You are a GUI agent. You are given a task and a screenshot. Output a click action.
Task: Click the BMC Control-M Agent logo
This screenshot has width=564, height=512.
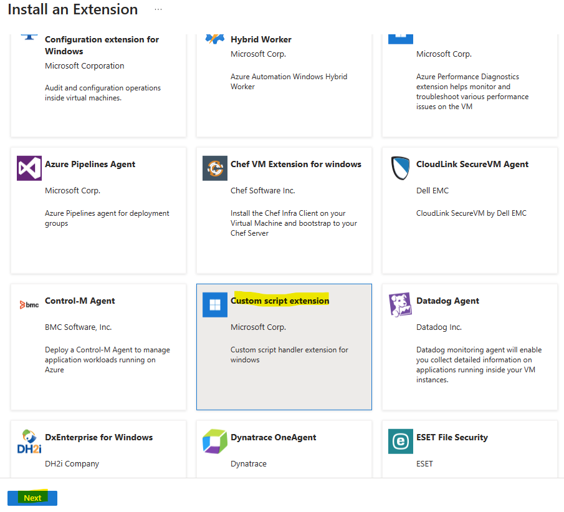tap(29, 305)
